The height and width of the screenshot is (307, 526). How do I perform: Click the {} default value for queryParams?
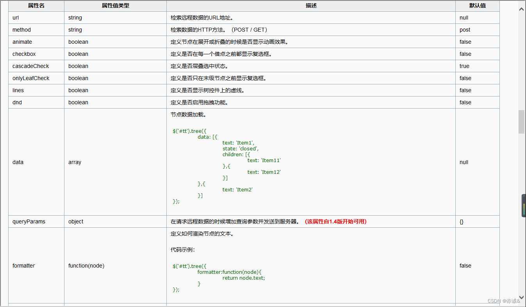tap(462, 221)
